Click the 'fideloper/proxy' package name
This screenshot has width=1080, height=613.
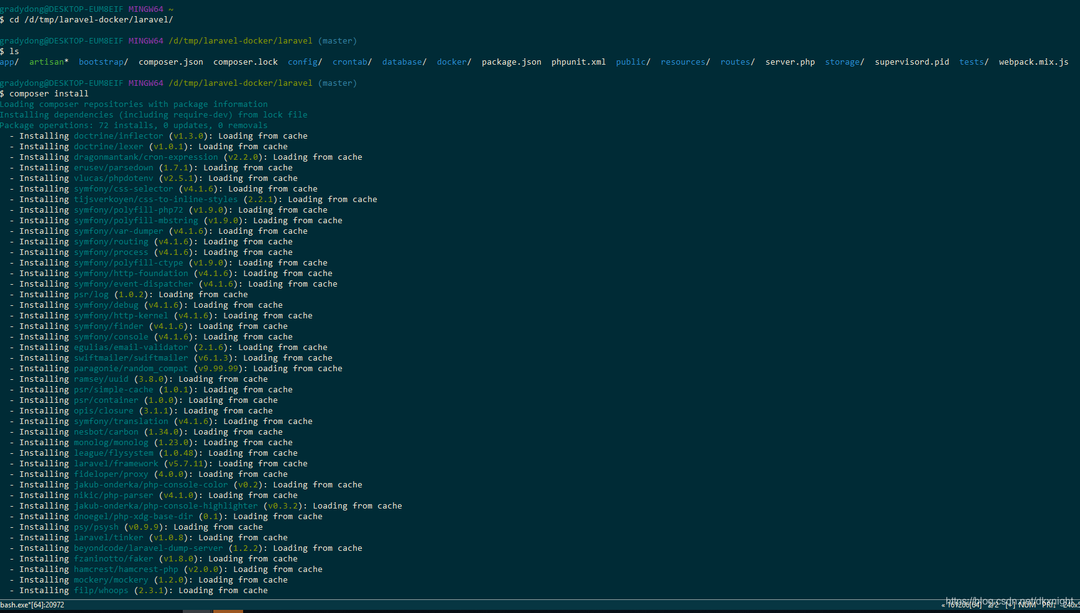click(x=111, y=474)
